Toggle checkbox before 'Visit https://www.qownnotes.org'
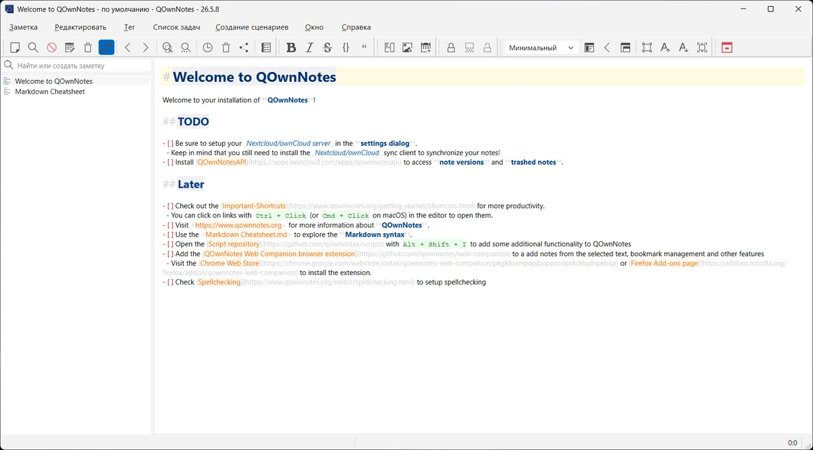Screen dimensions: 813x450 tap(170, 225)
